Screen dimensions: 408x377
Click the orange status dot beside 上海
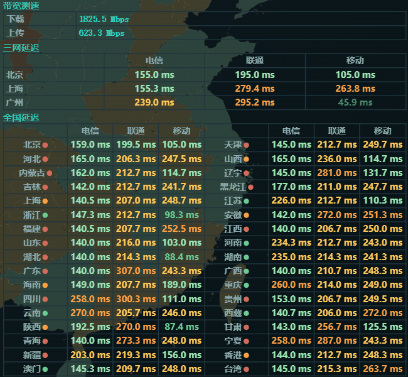[x=45, y=201]
